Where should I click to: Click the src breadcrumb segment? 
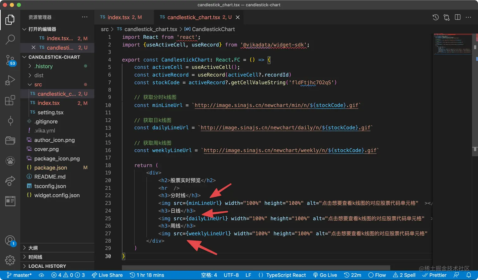click(105, 29)
